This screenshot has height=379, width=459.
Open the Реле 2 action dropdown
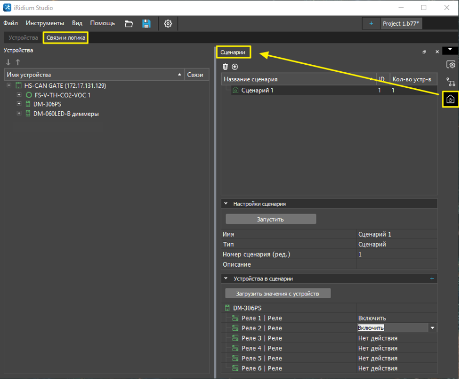(x=432, y=328)
